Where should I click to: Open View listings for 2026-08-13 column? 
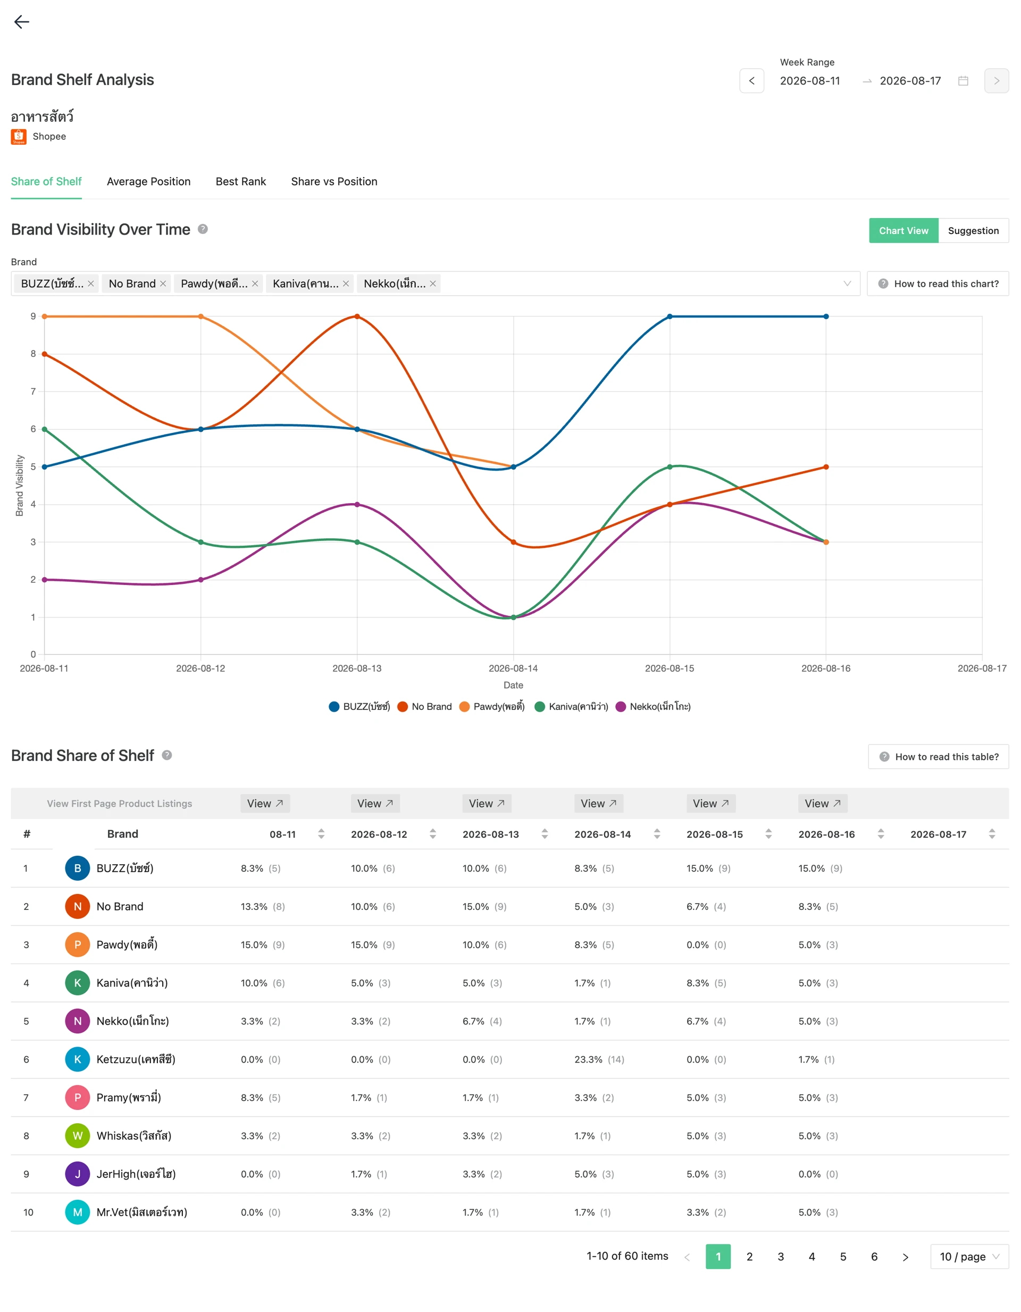[x=487, y=804]
